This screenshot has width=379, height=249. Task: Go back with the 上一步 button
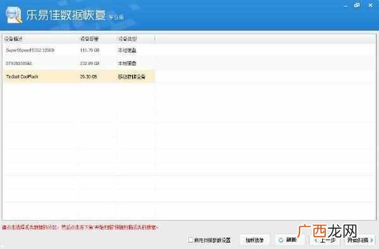click(x=325, y=240)
